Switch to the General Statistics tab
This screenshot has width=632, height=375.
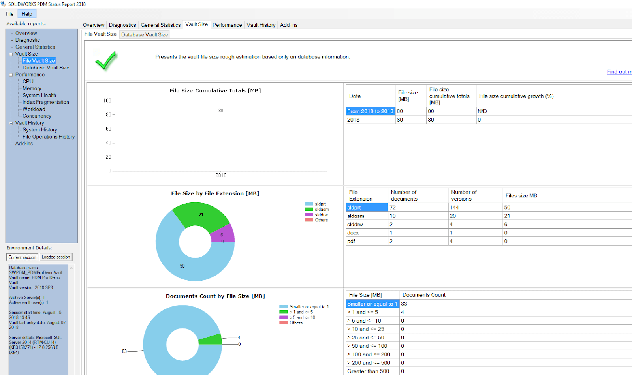[x=160, y=25]
